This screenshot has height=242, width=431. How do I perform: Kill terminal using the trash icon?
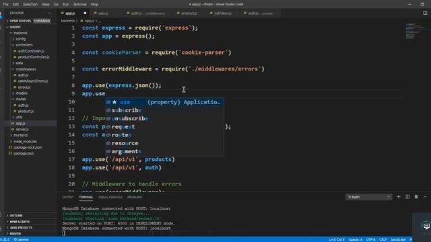coord(416,197)
